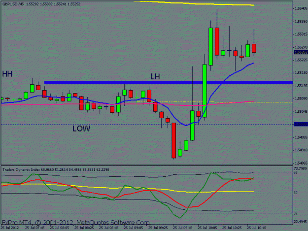
Task: Select the LH text label
Action: click(155, 76)
